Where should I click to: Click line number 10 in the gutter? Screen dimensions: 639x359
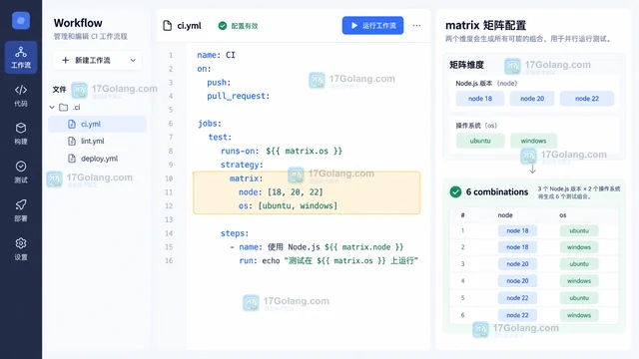169,179
